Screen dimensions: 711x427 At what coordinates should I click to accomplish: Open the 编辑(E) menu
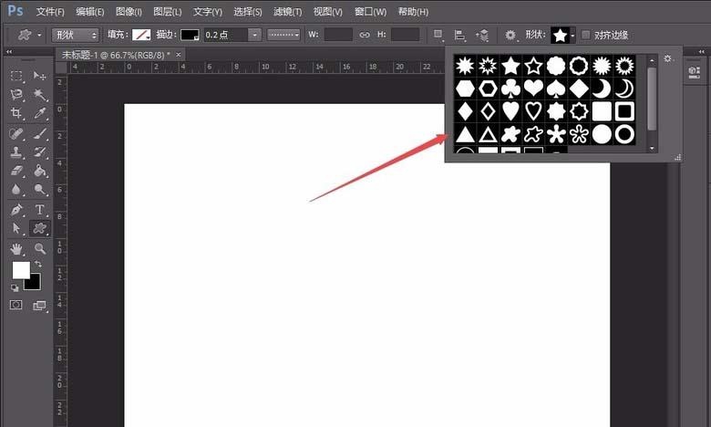pyautogui.click(x=89, y=12)
